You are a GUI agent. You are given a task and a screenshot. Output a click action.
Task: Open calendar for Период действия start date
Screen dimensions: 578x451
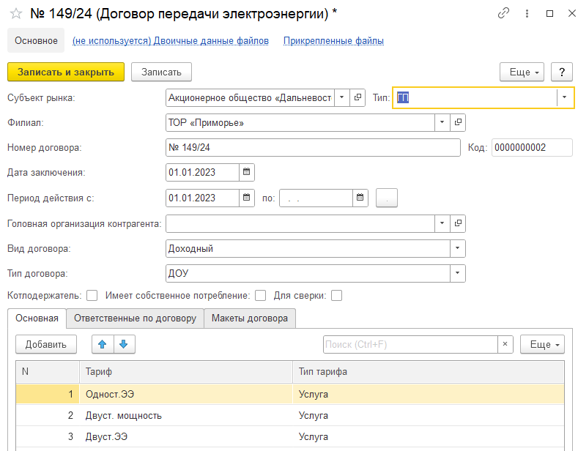(x=247, y=198)
